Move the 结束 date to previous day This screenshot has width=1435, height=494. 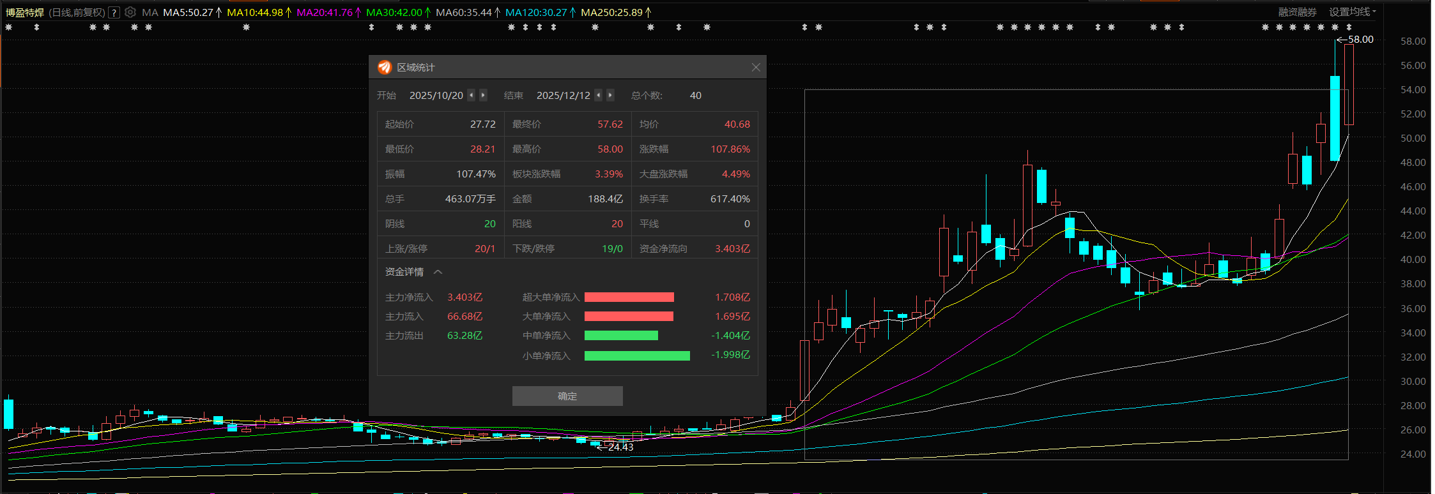pos(599,95)
